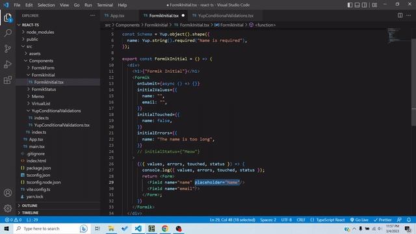Open the Explorer view in activity bar
This screenshot has width=416, height=234.
(8, 18)
